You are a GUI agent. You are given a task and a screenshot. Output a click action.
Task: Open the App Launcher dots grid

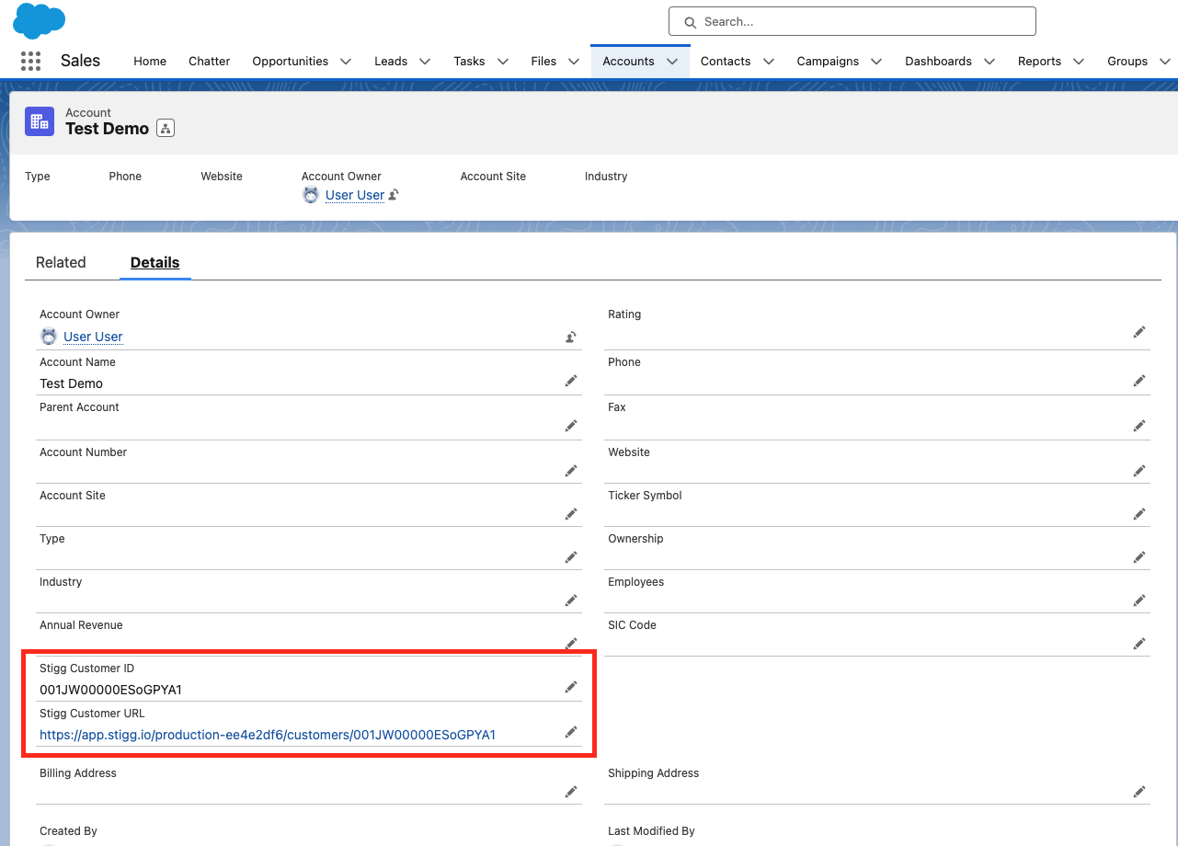[30, 62]
